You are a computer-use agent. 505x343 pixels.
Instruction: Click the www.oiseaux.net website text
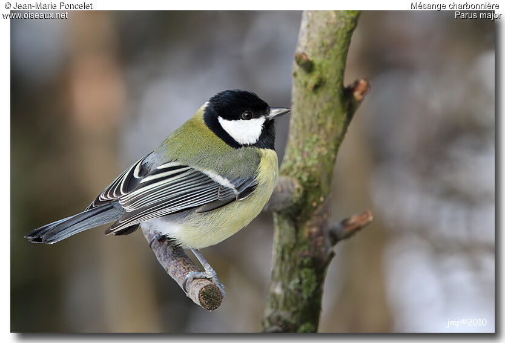[35, 16]
